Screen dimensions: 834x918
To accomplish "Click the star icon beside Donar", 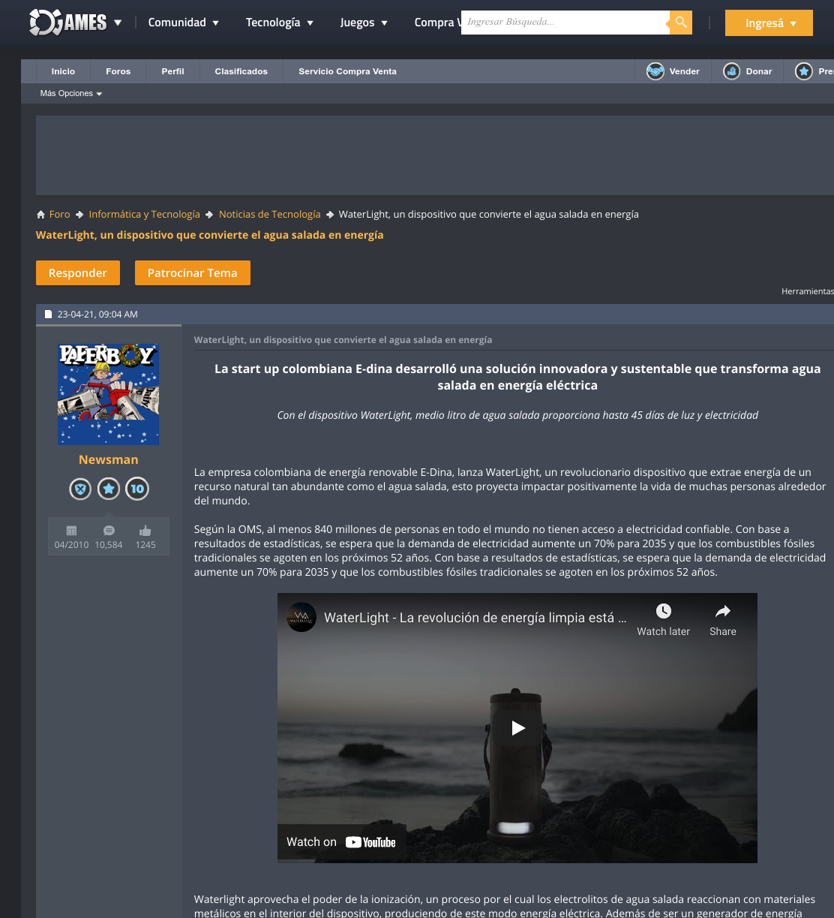I will [x=804, y=71].
